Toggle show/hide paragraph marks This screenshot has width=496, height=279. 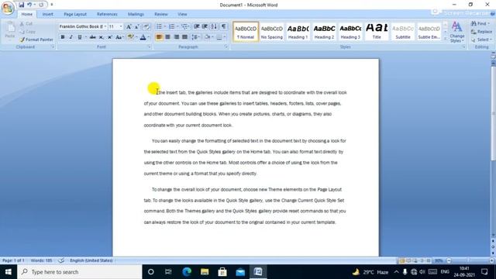pos(224,26)
